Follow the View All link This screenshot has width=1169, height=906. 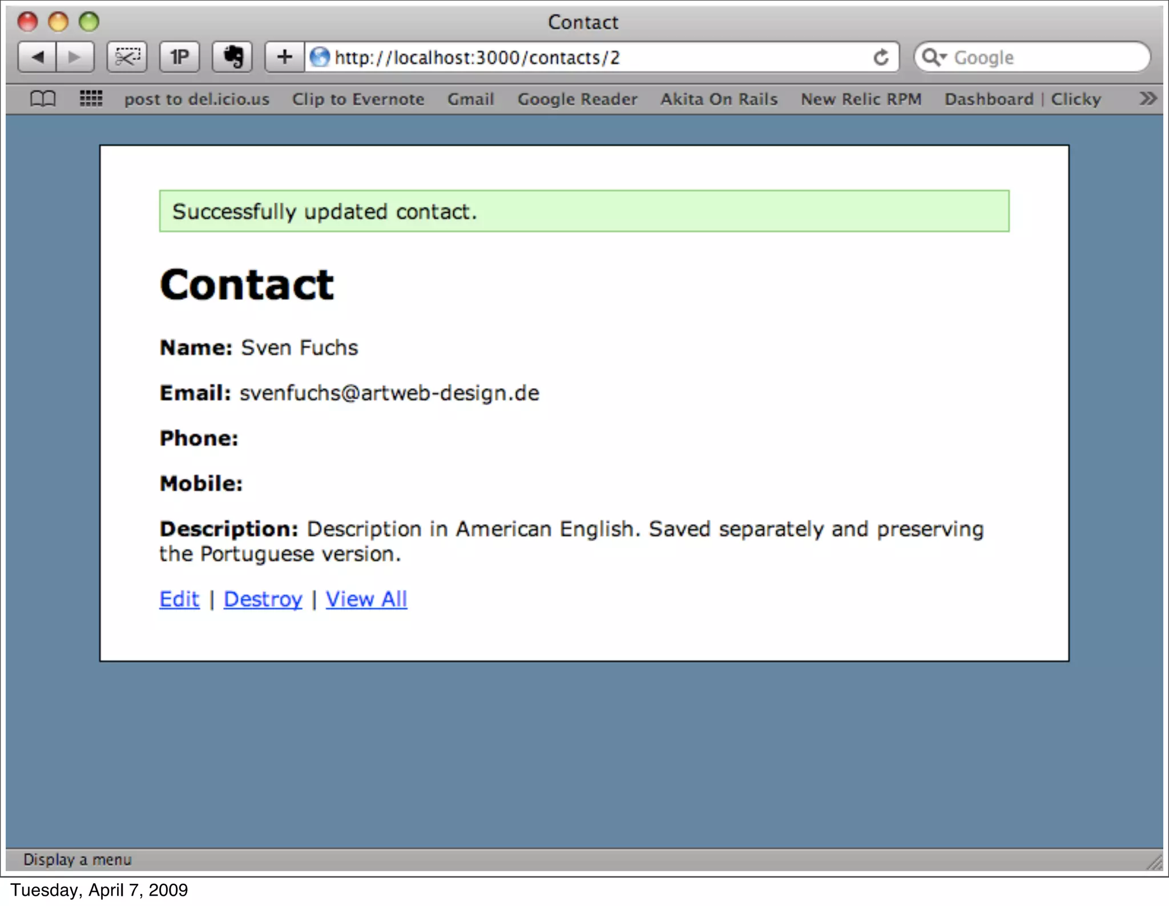point(366,599)
